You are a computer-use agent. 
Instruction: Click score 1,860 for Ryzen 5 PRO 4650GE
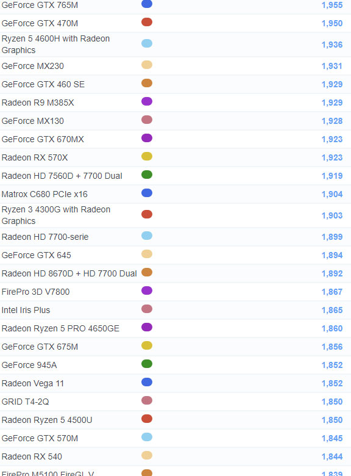[x=332, y=328]
